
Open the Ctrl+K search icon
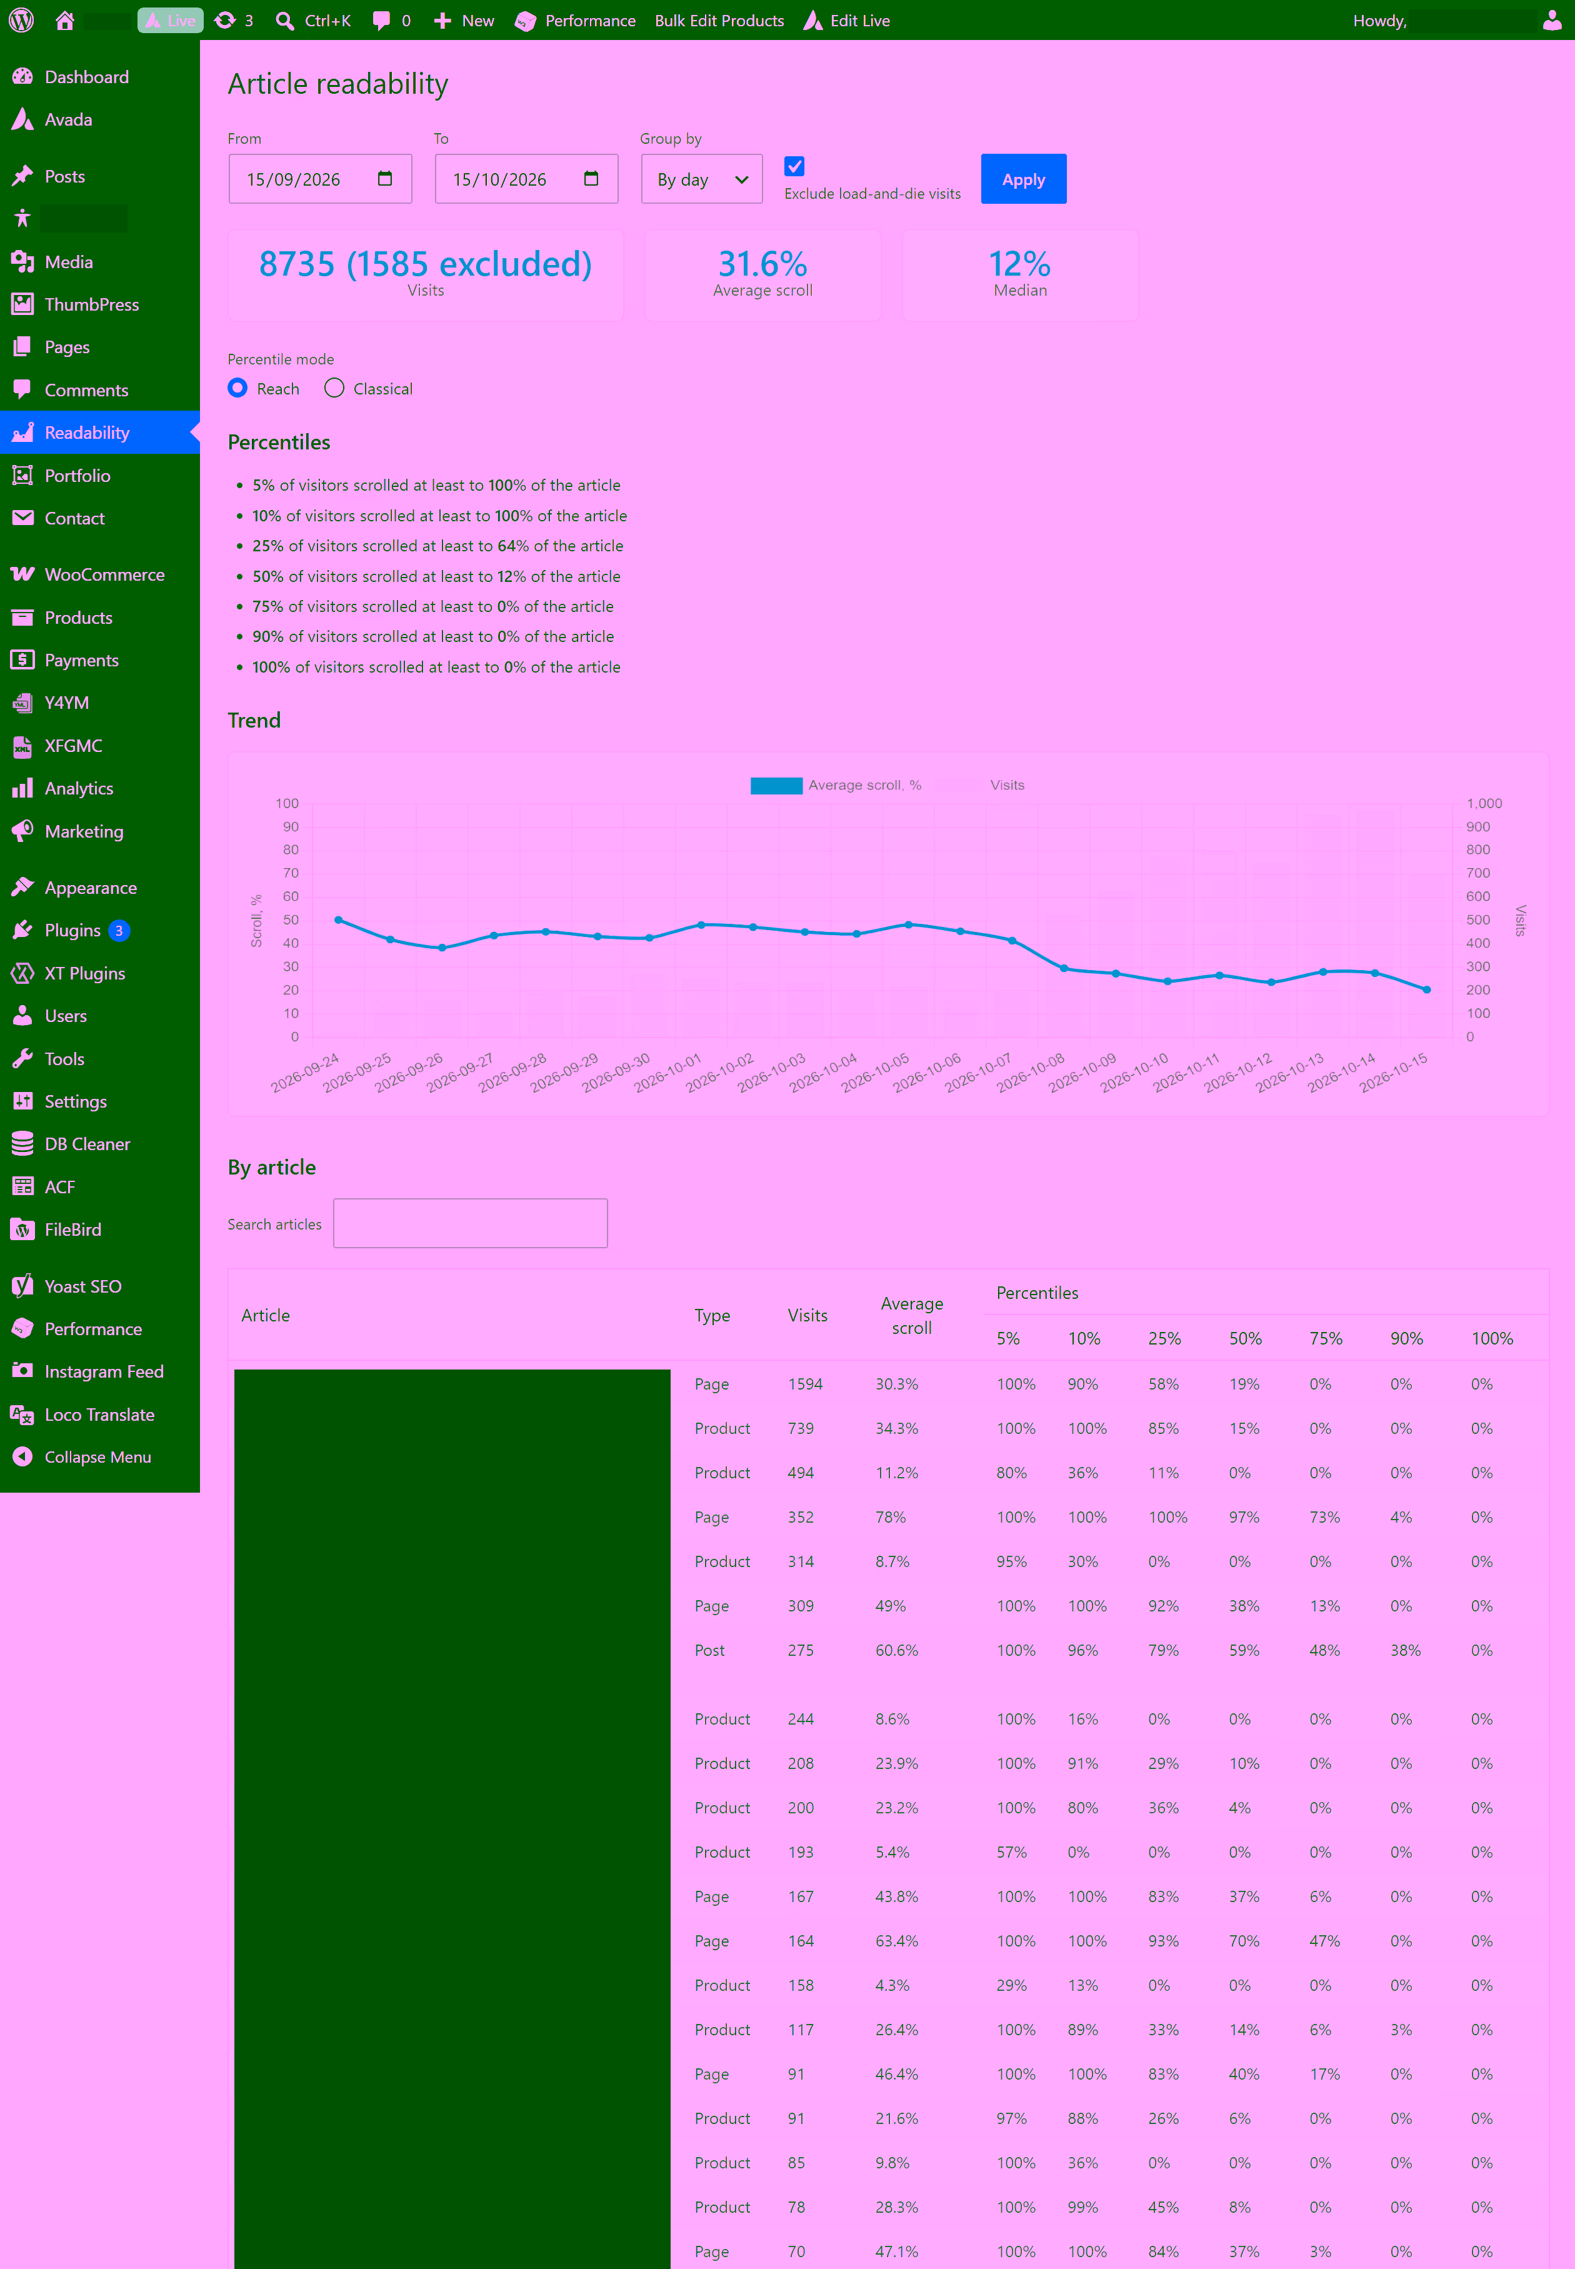click(284, 20)
